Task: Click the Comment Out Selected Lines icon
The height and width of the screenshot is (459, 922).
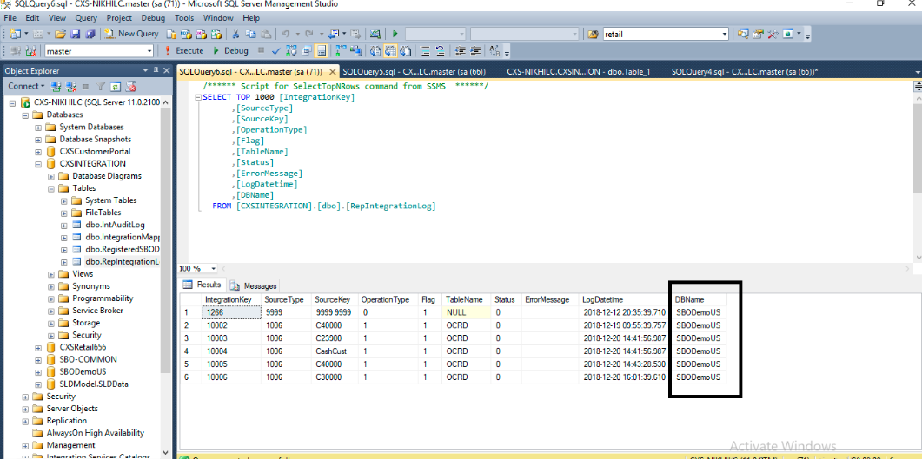Action: click(424, 51)
